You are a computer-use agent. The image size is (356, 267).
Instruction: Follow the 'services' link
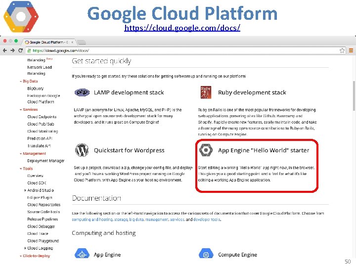click(177, 220)
